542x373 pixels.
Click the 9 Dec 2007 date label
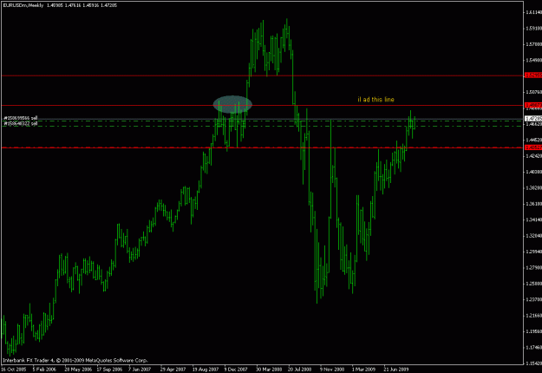tap(236, 370)
